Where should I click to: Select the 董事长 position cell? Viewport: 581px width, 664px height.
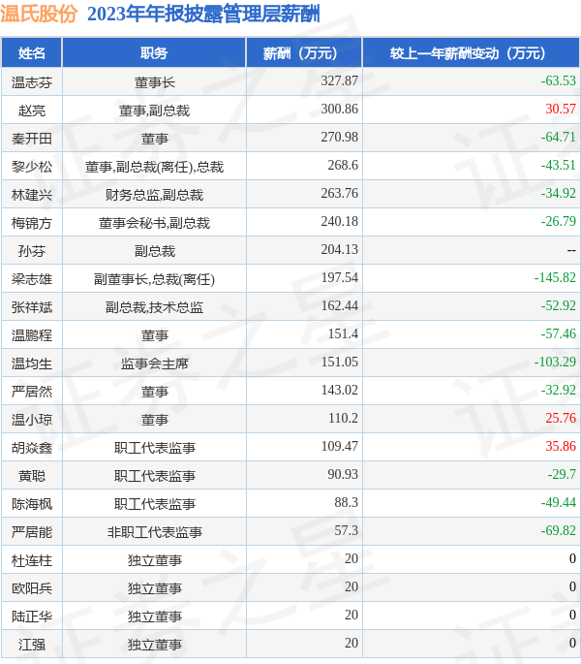click(154, 81)
